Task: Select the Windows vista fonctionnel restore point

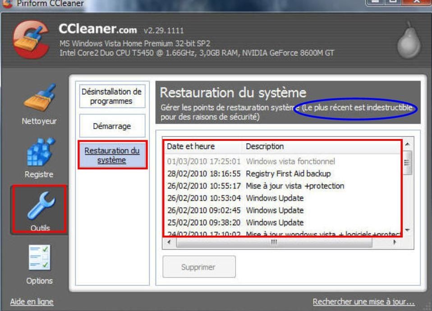Action: pyautogui.click(x=283, y=161)
